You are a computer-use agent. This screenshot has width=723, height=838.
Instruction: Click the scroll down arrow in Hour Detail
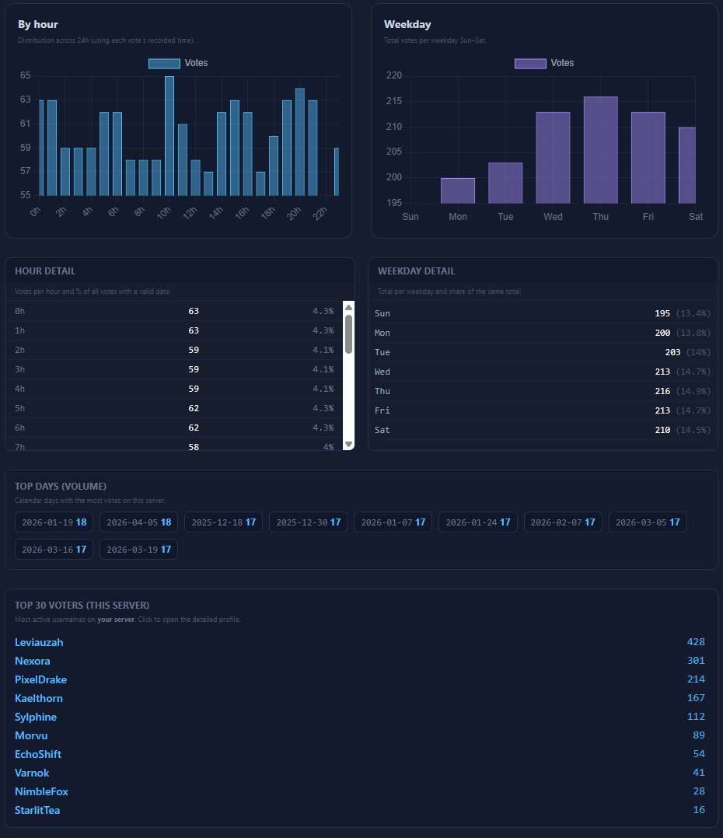(x=348, y=444)
